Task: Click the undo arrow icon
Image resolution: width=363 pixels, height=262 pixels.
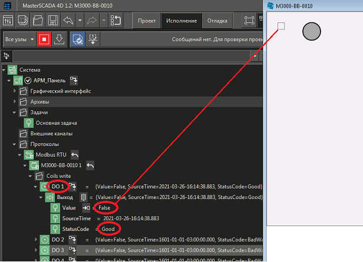Action: (68, 21)
